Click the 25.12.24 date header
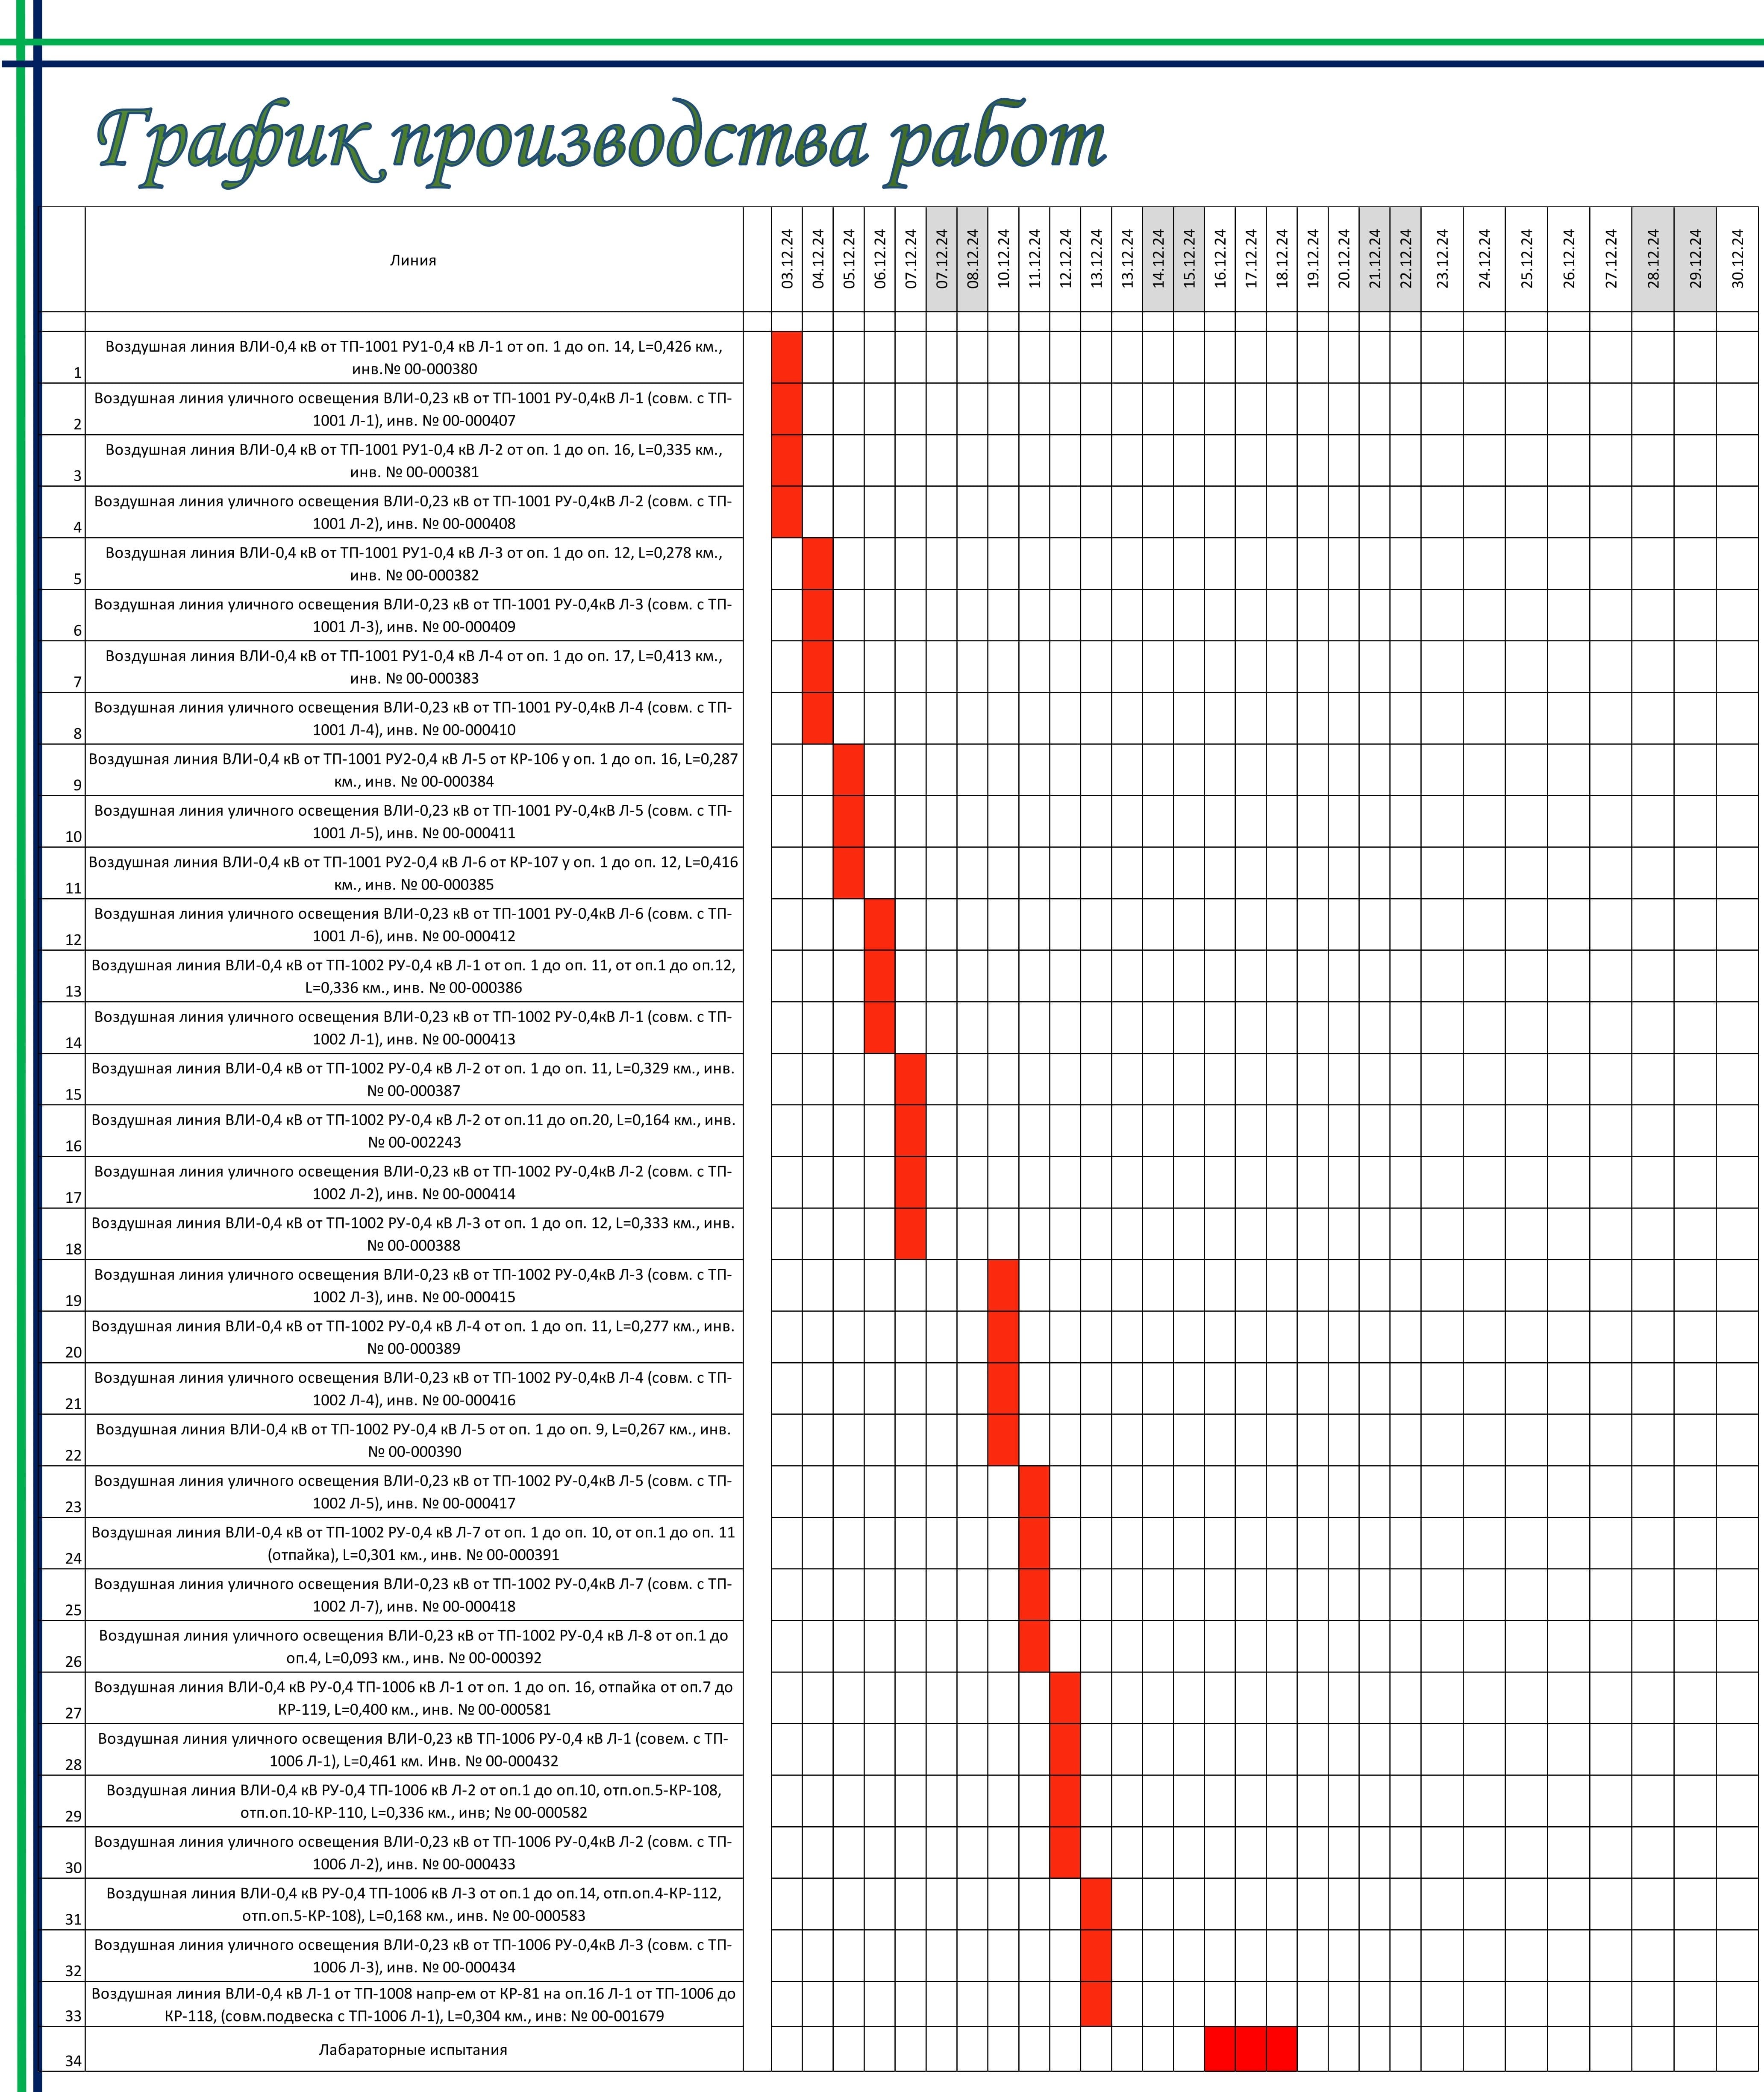The height and width of the screenshot is (2092, 1764). (x=1527, y=260)
